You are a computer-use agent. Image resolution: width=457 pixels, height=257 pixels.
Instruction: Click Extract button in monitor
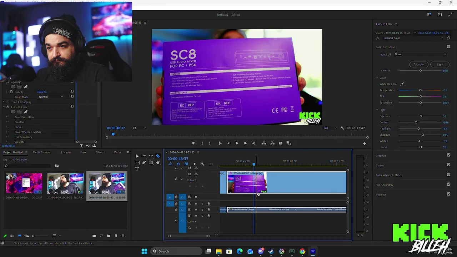pyautogui.click(x=272, y=143)
